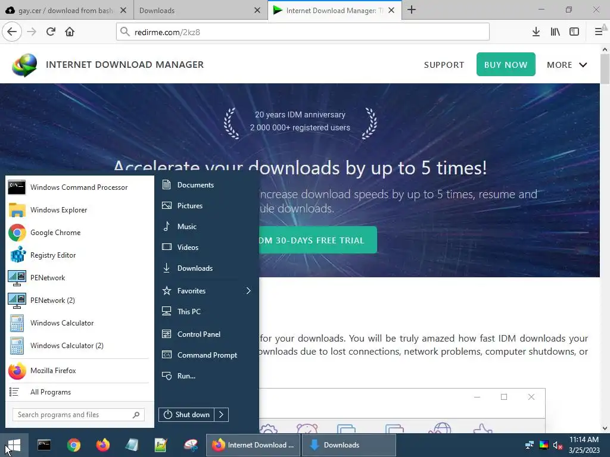
Task: Switch to Downloads taskbar window
Action: tap(349, 445)
